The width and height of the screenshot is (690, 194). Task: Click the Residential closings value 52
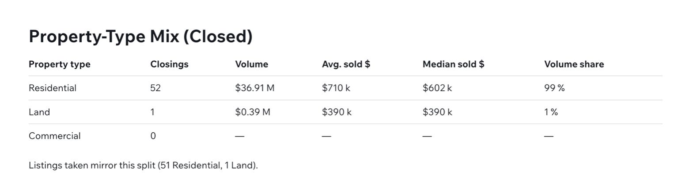(x=155, y=88)
